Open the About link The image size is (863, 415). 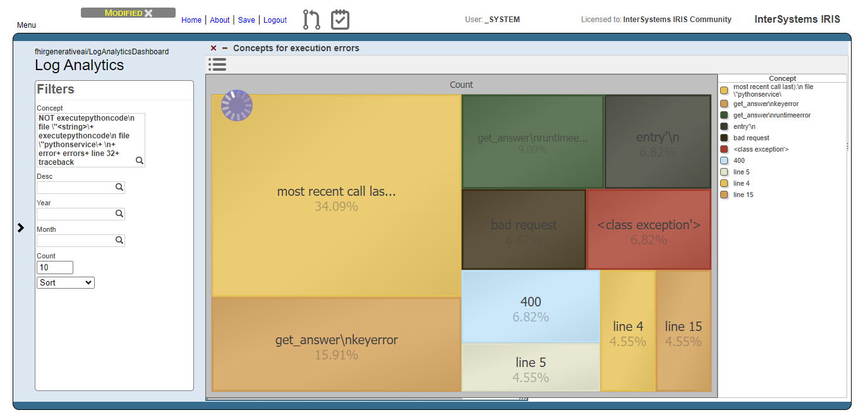coord(219,20)
